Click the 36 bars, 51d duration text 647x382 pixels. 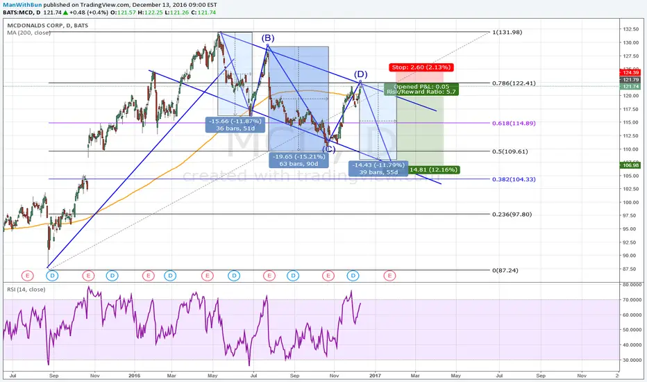(235, 128)
